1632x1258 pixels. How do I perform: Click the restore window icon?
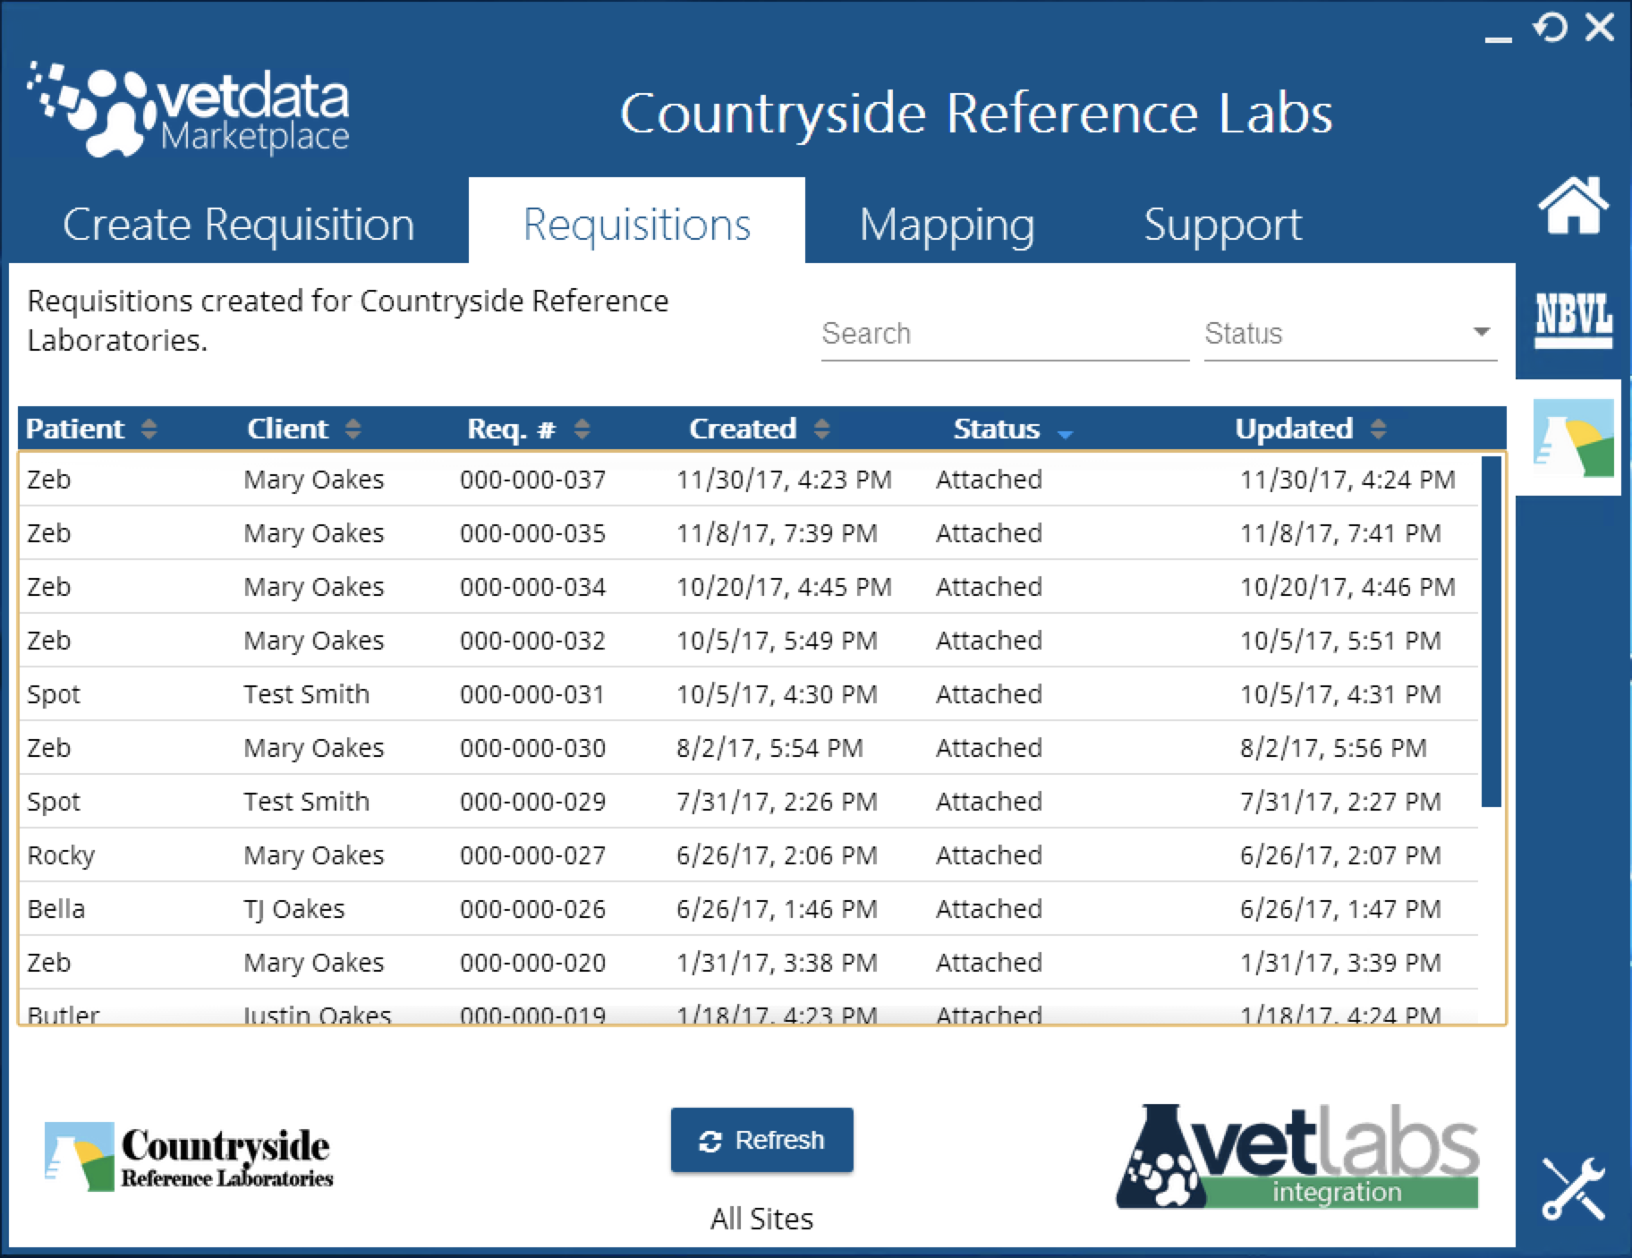(x=1551, y=28)
